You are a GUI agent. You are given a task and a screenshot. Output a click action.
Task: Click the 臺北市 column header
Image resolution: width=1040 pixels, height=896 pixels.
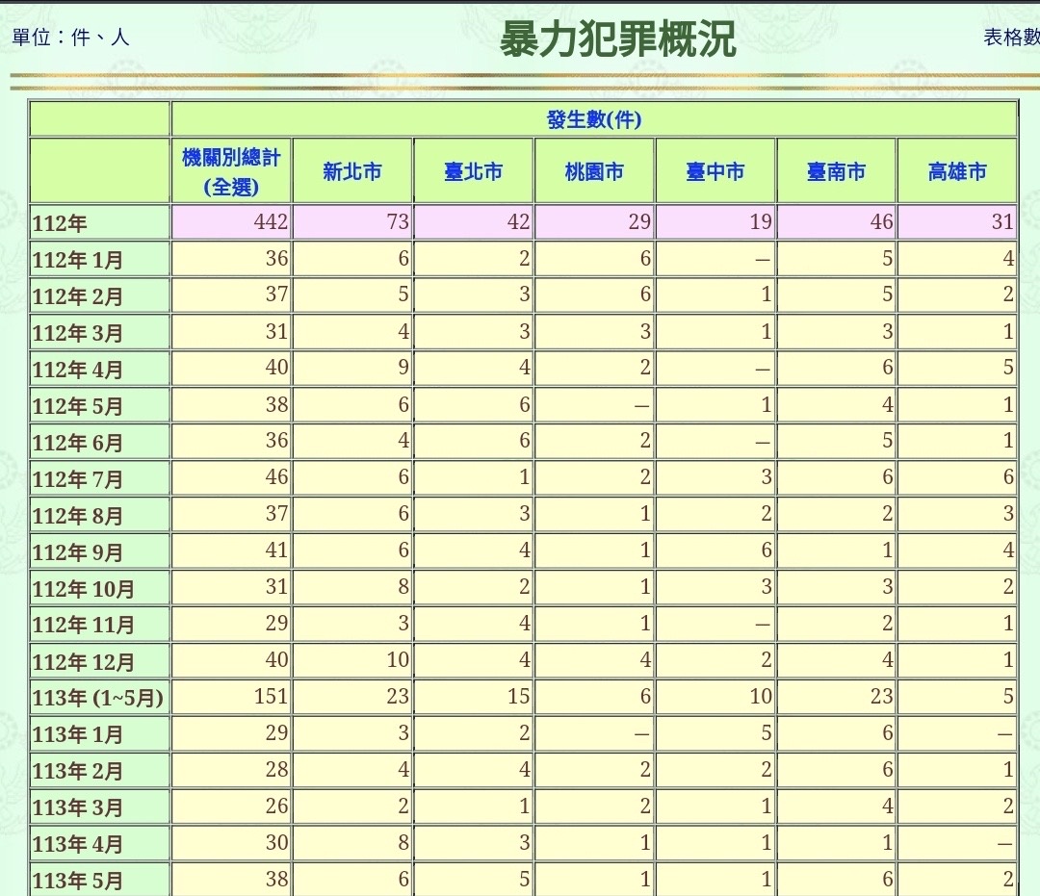click(474, 172)
